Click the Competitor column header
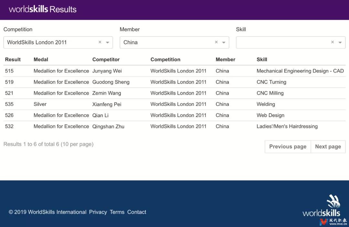The width and height of the screenshot is (349, 227). coord(106,59)
